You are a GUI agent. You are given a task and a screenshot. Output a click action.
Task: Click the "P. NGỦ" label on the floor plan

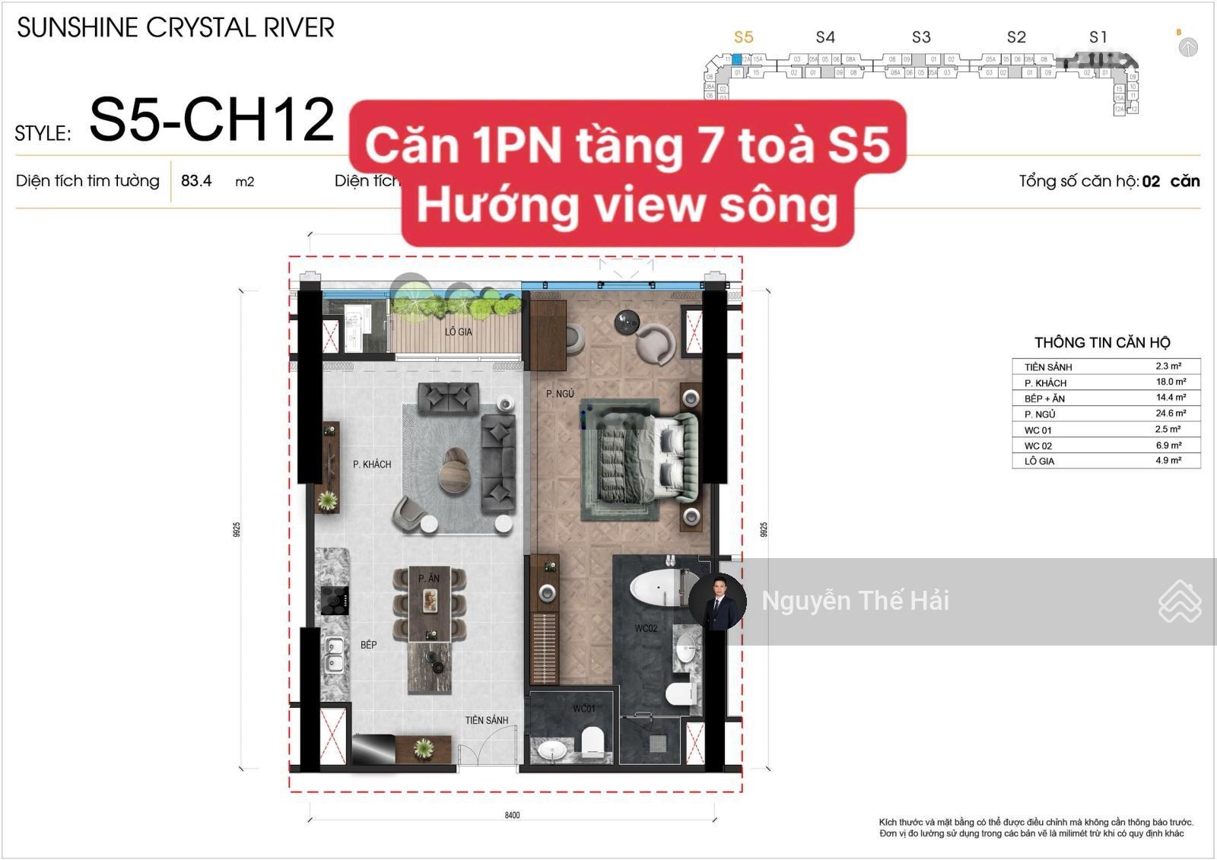click(x=560, y=394)
